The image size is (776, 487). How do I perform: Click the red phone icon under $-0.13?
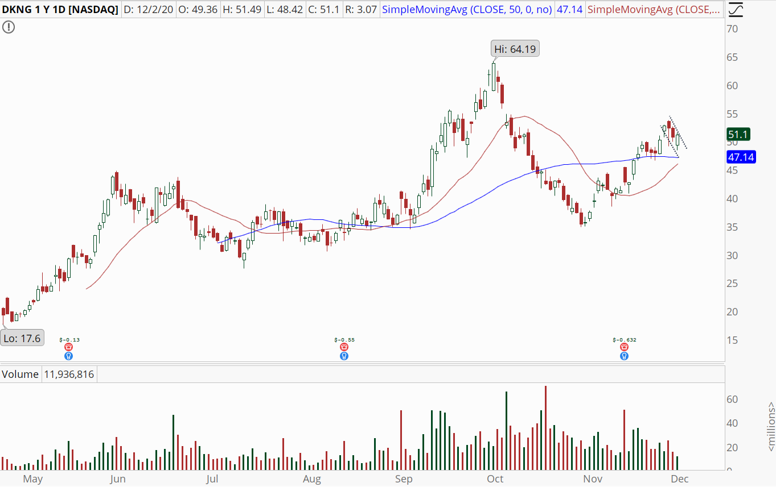(x=69, y=347)
